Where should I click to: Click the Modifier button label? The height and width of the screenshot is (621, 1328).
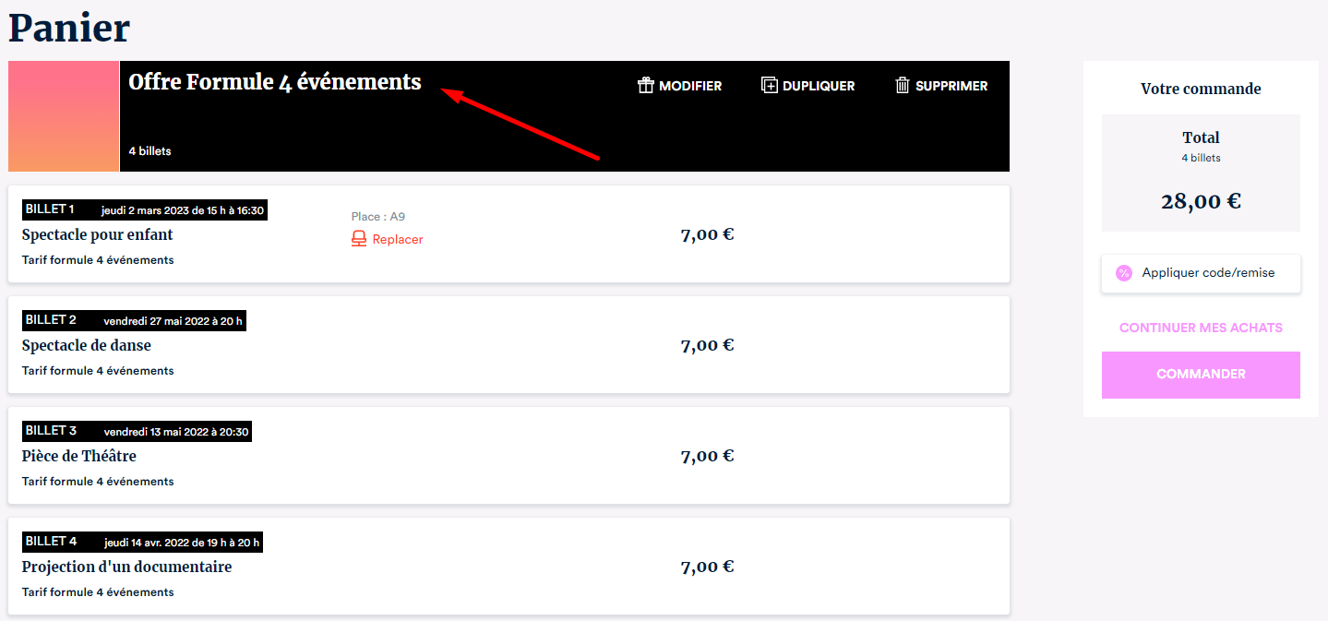tap(690, 86)
